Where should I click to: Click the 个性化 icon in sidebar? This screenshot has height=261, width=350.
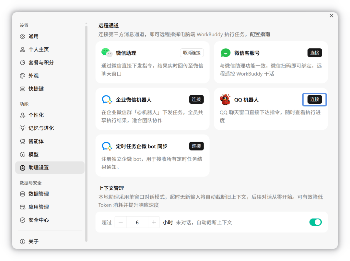23,115
